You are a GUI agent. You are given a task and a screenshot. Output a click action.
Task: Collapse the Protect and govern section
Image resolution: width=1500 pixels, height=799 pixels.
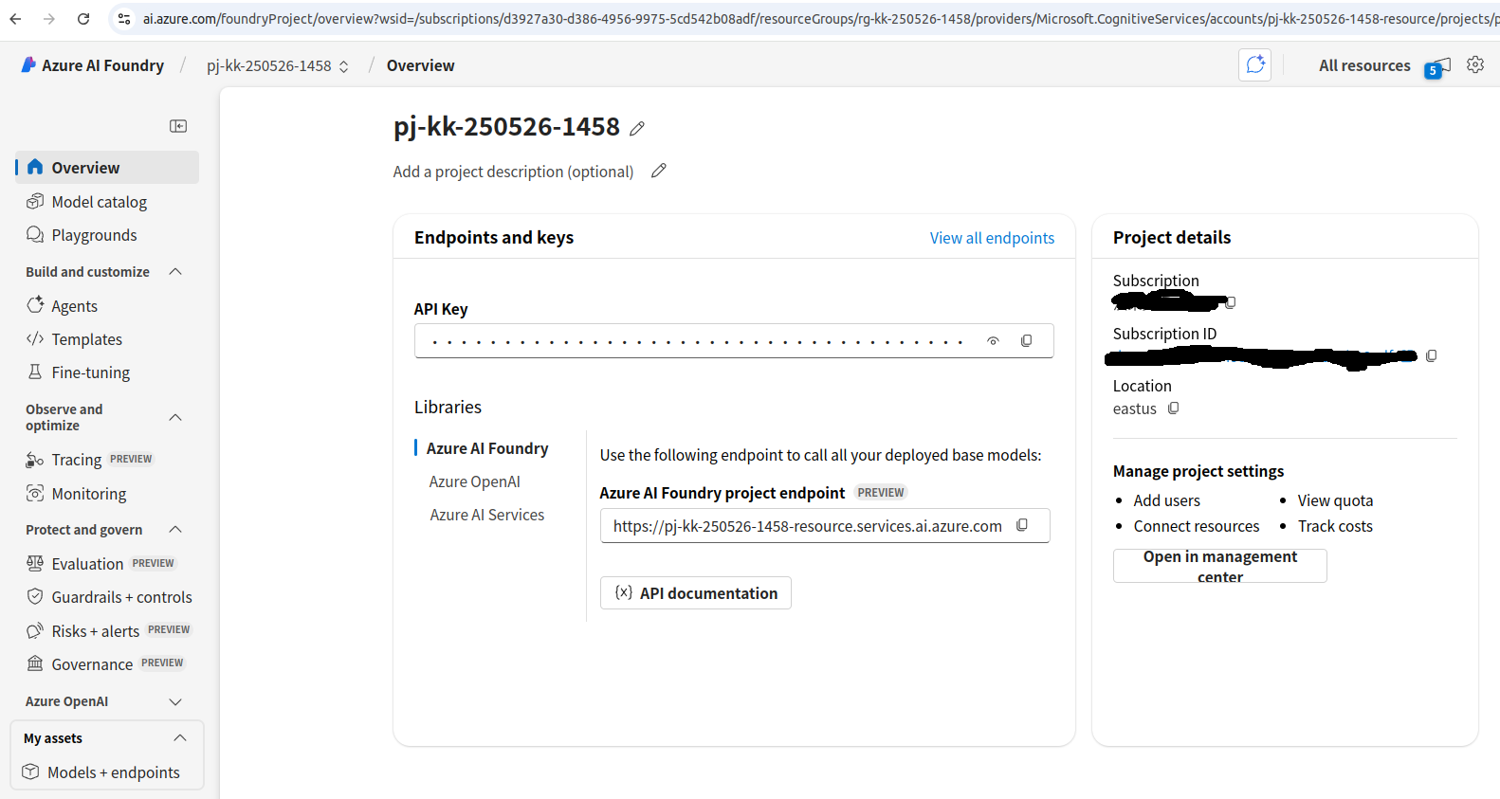[x=174, y=530]
